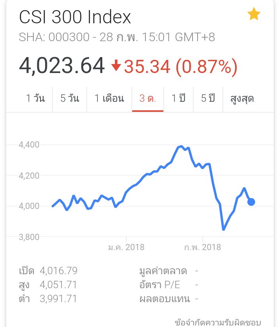This screenshot has width=280, height=327.
Task: Switch to the 5 วัน tab
Action: (70, 98)
